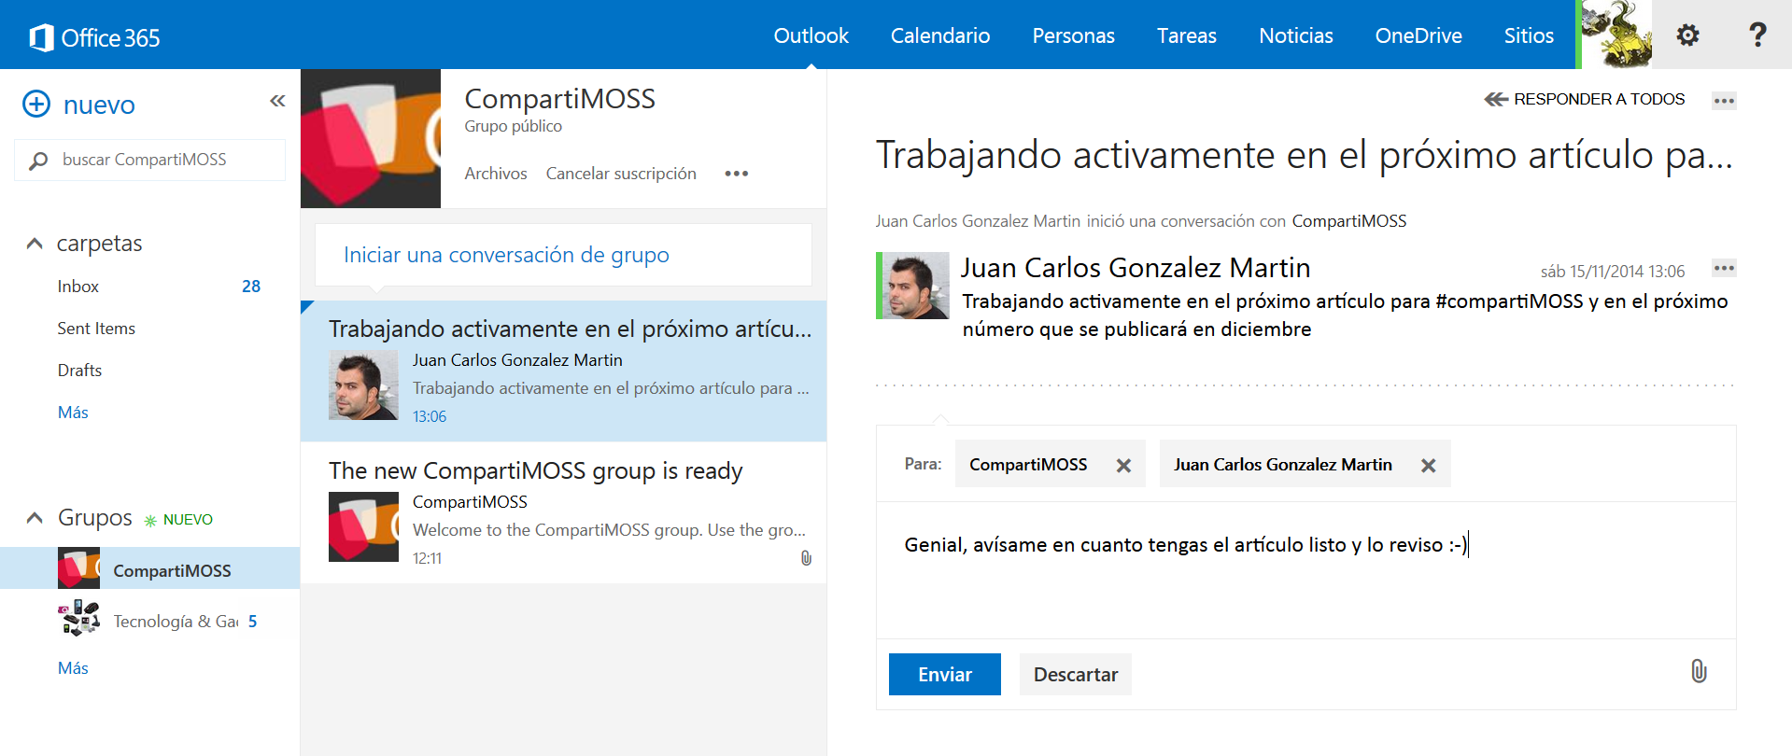Screen dimensions: 1792x756
Task: Select the CompartiMOSS group in sidebar
Action: (149, 568)
